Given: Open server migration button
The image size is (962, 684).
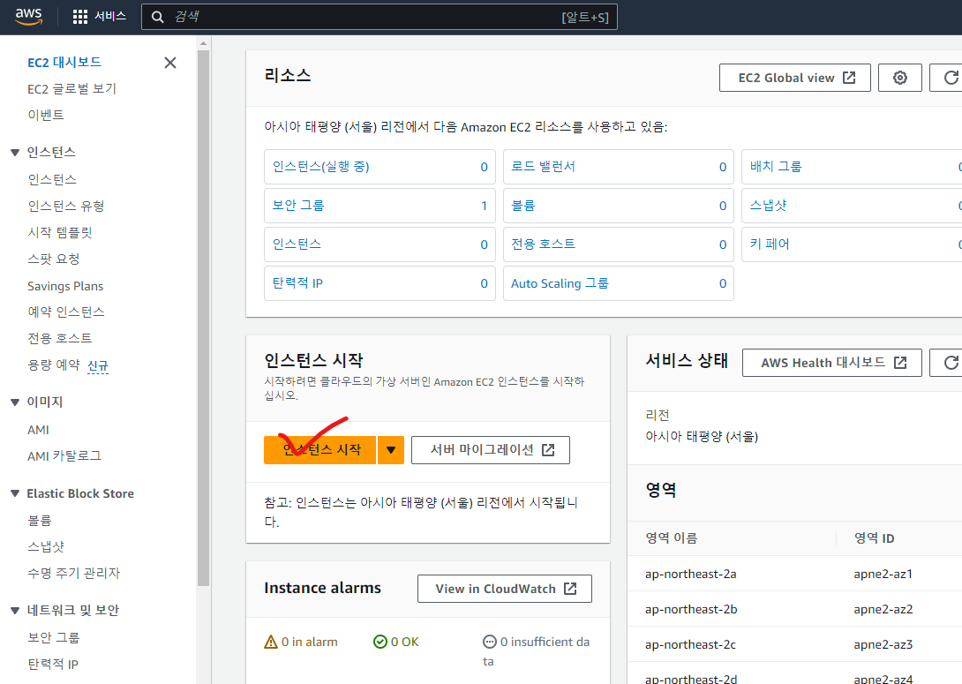Looking at the screenshot, I should point(490,449).
